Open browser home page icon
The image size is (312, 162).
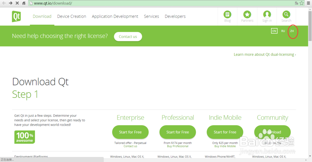(24, 3)
